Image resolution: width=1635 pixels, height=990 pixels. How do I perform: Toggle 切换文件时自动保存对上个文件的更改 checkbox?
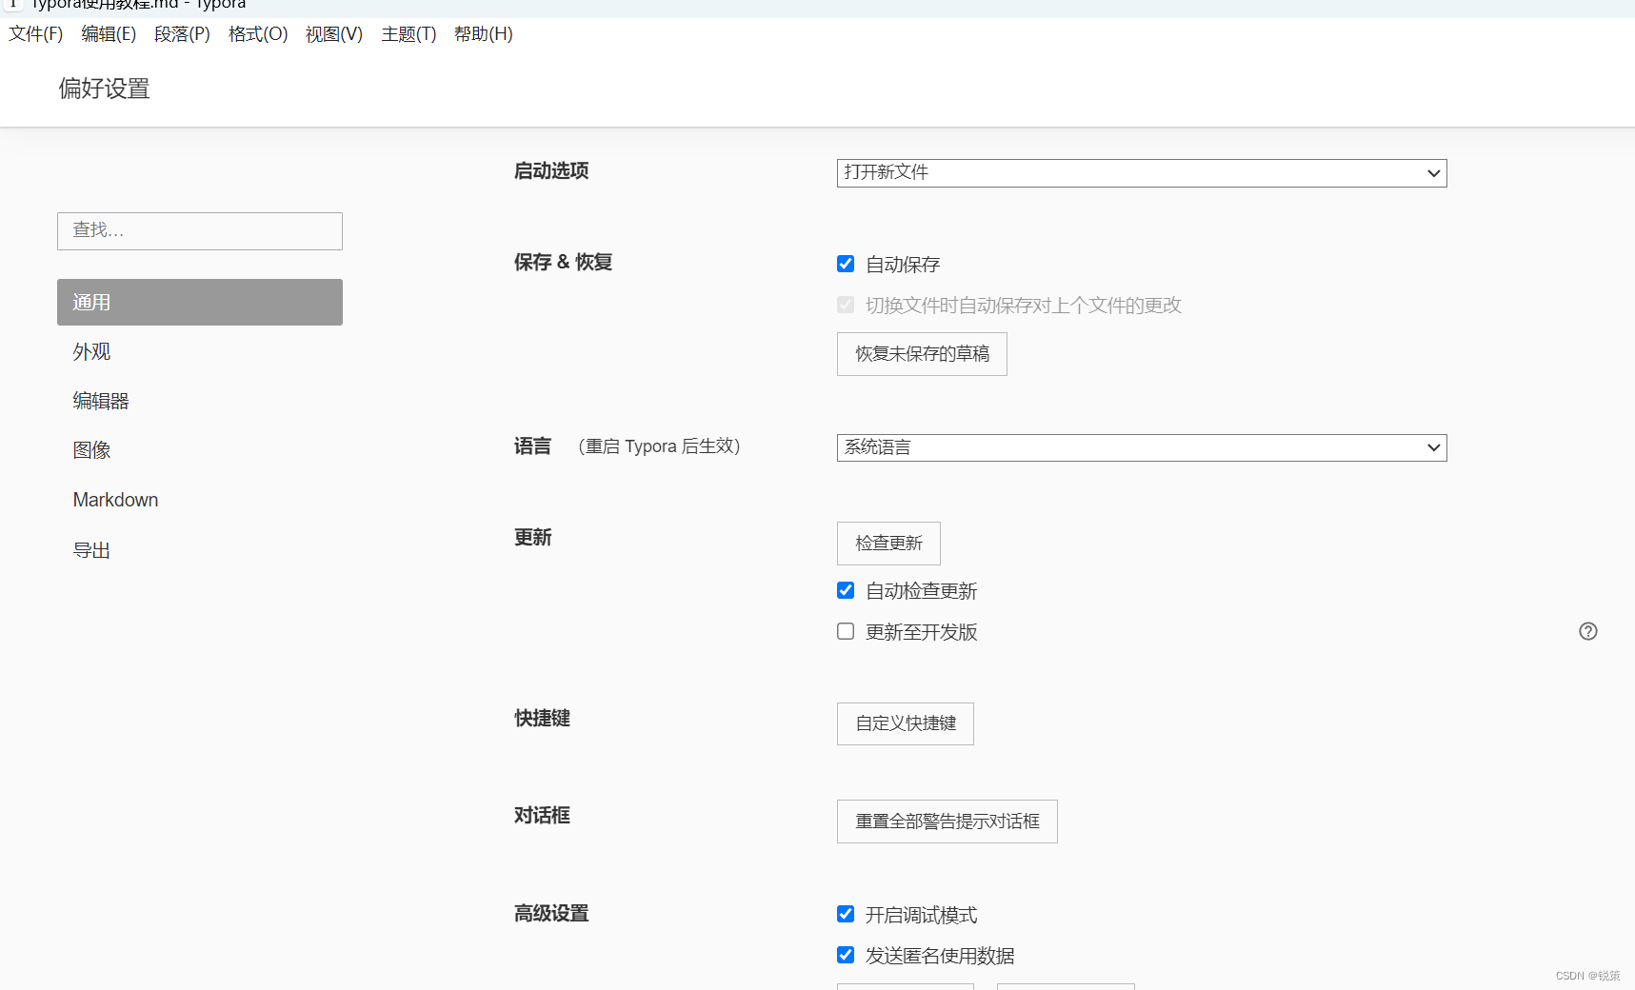click(846, 305)
